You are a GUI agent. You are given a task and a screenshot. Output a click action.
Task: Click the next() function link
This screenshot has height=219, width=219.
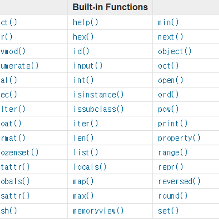point(170,37)
